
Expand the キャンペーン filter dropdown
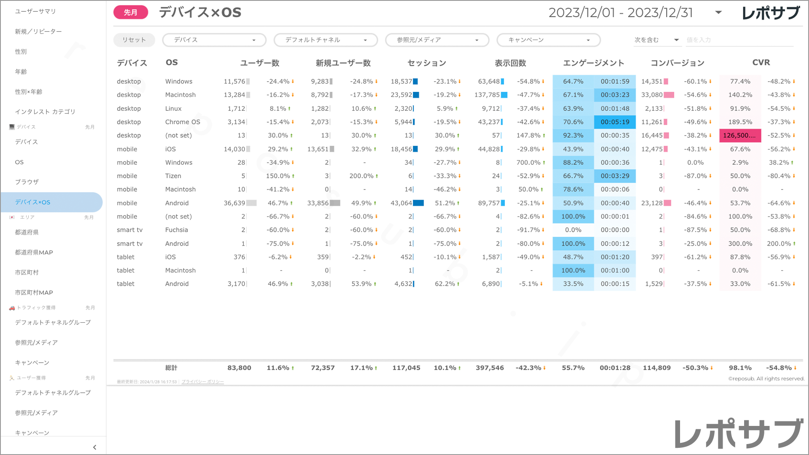548,40
